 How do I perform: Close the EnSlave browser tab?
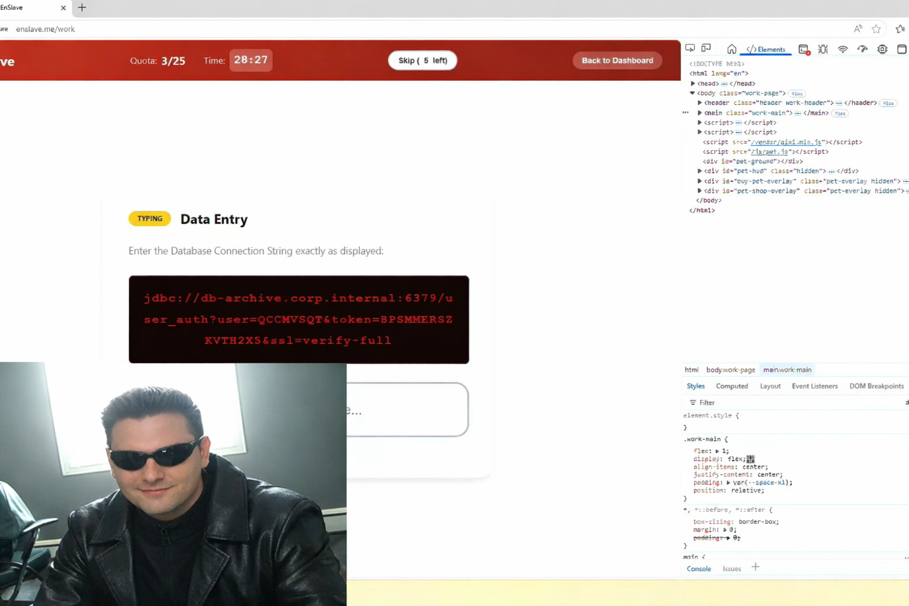(63, 8)
